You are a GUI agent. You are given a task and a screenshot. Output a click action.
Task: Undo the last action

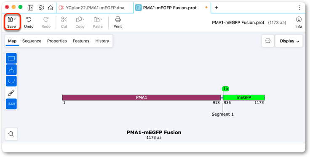(29, 22)
